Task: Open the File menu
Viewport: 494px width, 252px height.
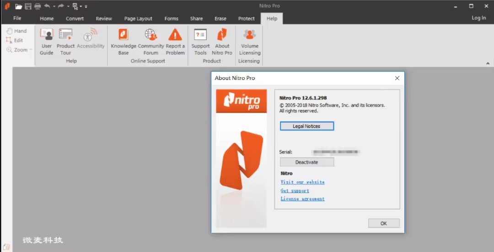Action: (17, 18)
